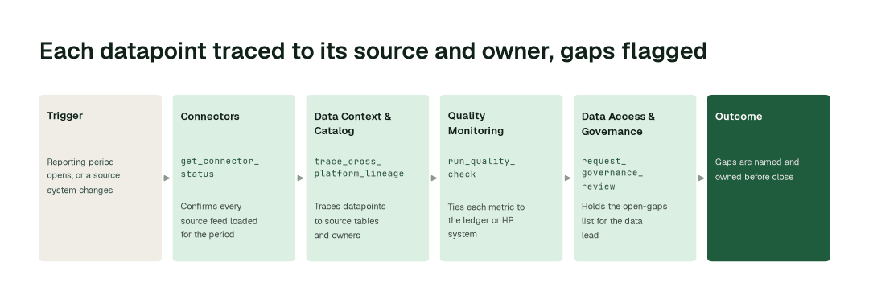The image size is (869, 291).
Task: Click the 'Reporting period opens' description text
Action: click(x=83, y=176)
